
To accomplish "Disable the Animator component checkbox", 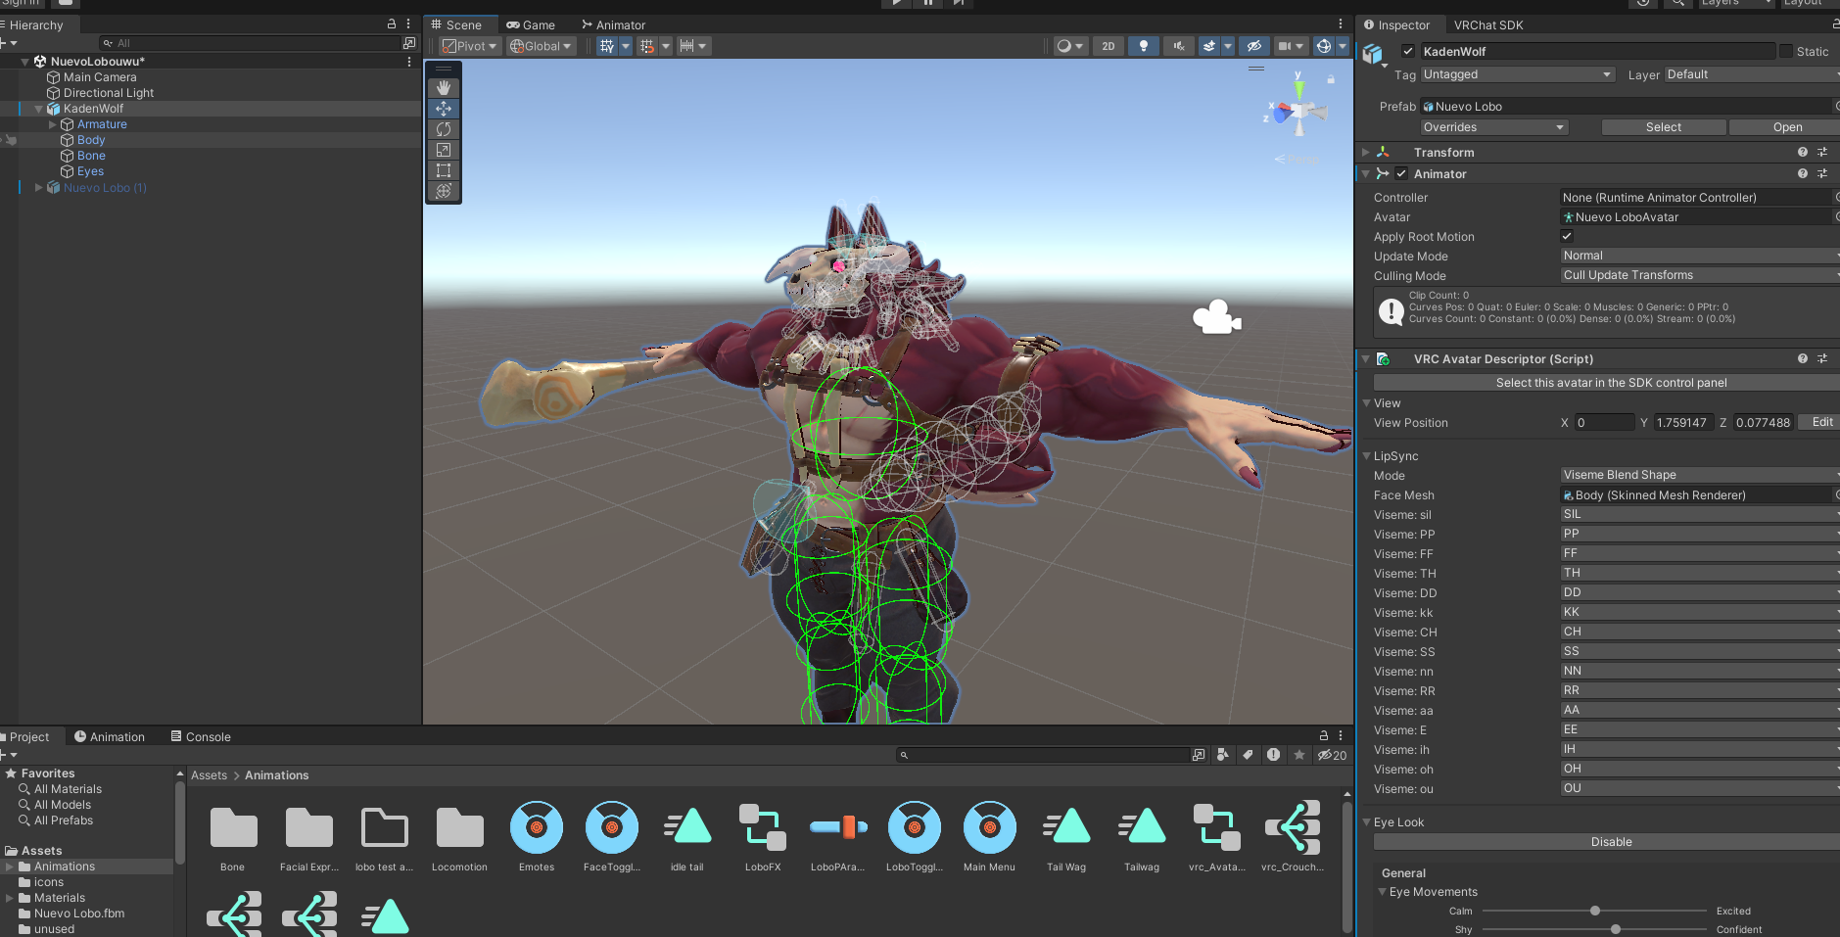I will [1401, 174].
